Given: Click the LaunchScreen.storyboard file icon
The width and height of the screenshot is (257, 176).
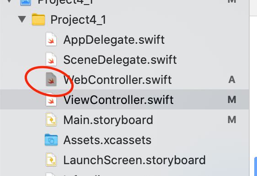Looking at the screenshot, I should [x=51, y=160].
